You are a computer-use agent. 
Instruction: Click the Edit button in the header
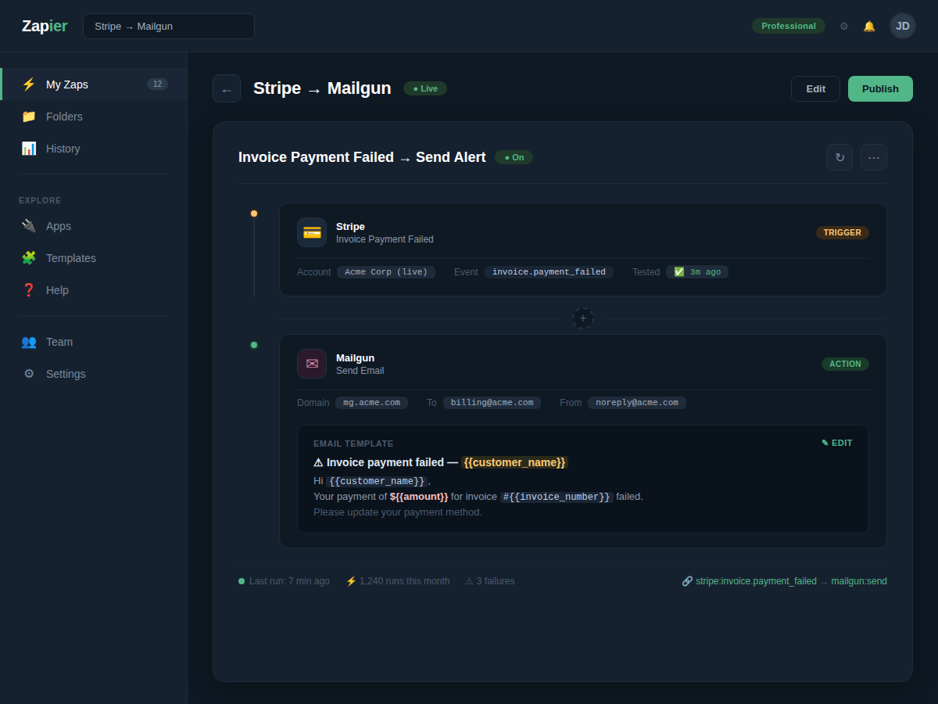point(815,88)
